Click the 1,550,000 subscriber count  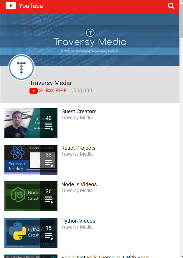click(81, 91)
